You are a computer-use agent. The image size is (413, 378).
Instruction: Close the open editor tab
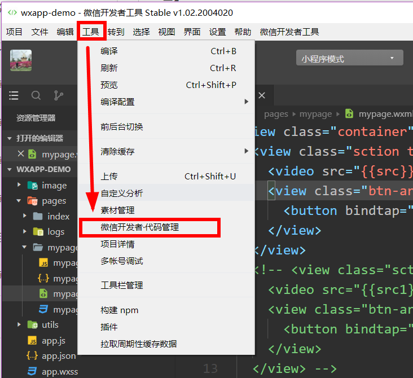[x=262, y=95]
